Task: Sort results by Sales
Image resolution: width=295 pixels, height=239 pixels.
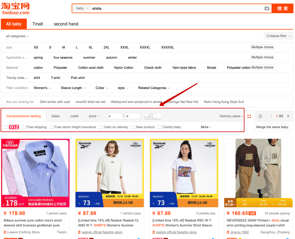Action: [x=56, y=116]
